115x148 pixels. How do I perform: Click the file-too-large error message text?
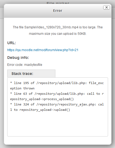pos(58,31)
